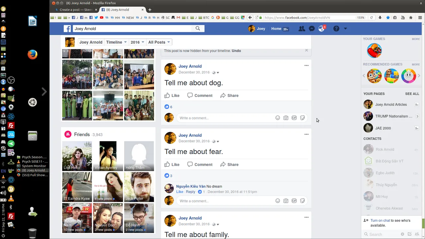Launch Firefox from the desktop launcher
The height and width of the screenshot is (239, 425).
point(33,54)
